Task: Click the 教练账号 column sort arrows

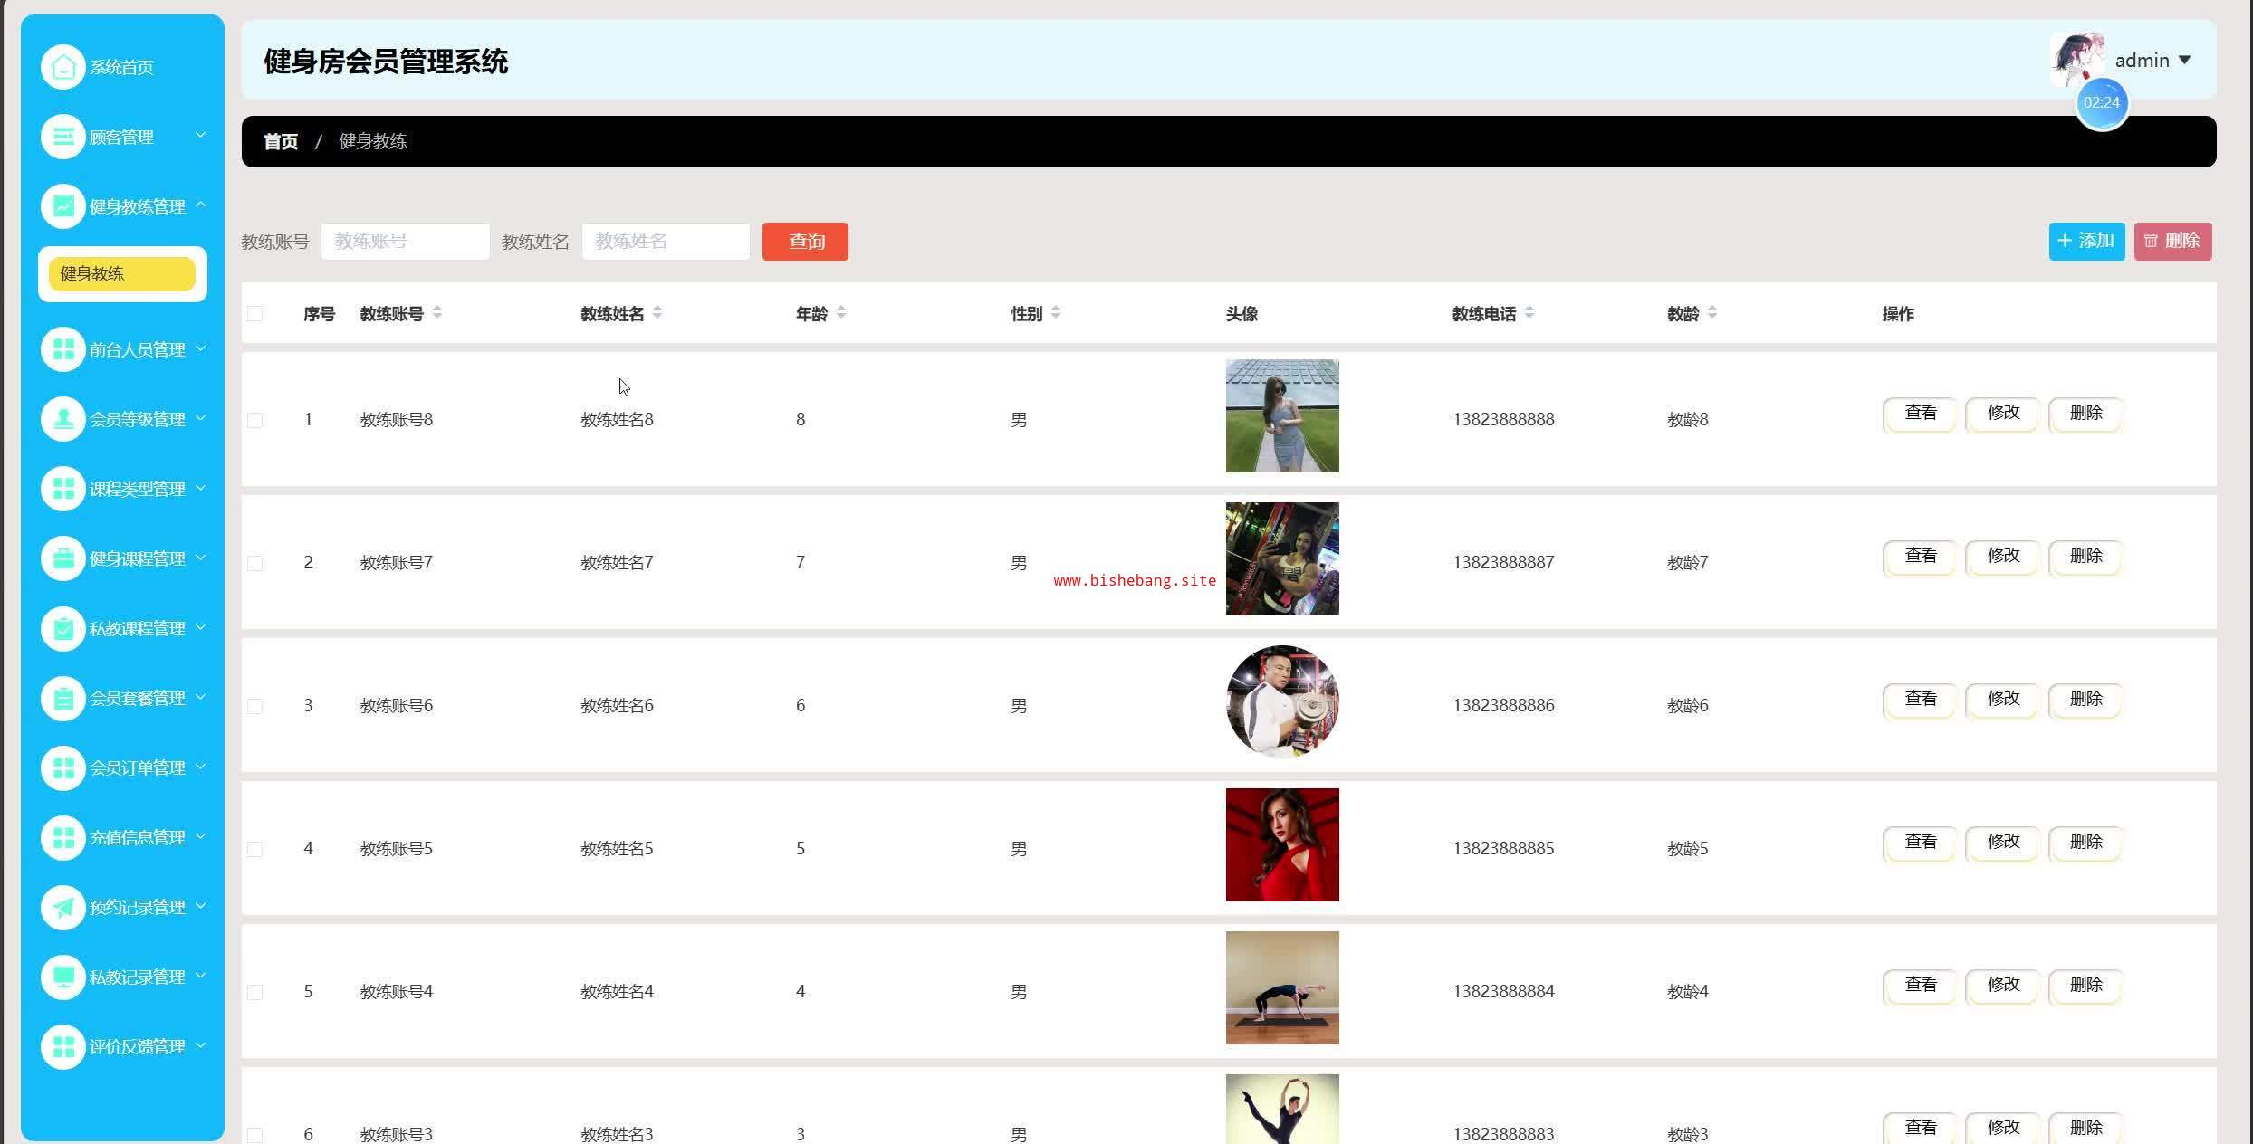Action: tap(437, 313)
